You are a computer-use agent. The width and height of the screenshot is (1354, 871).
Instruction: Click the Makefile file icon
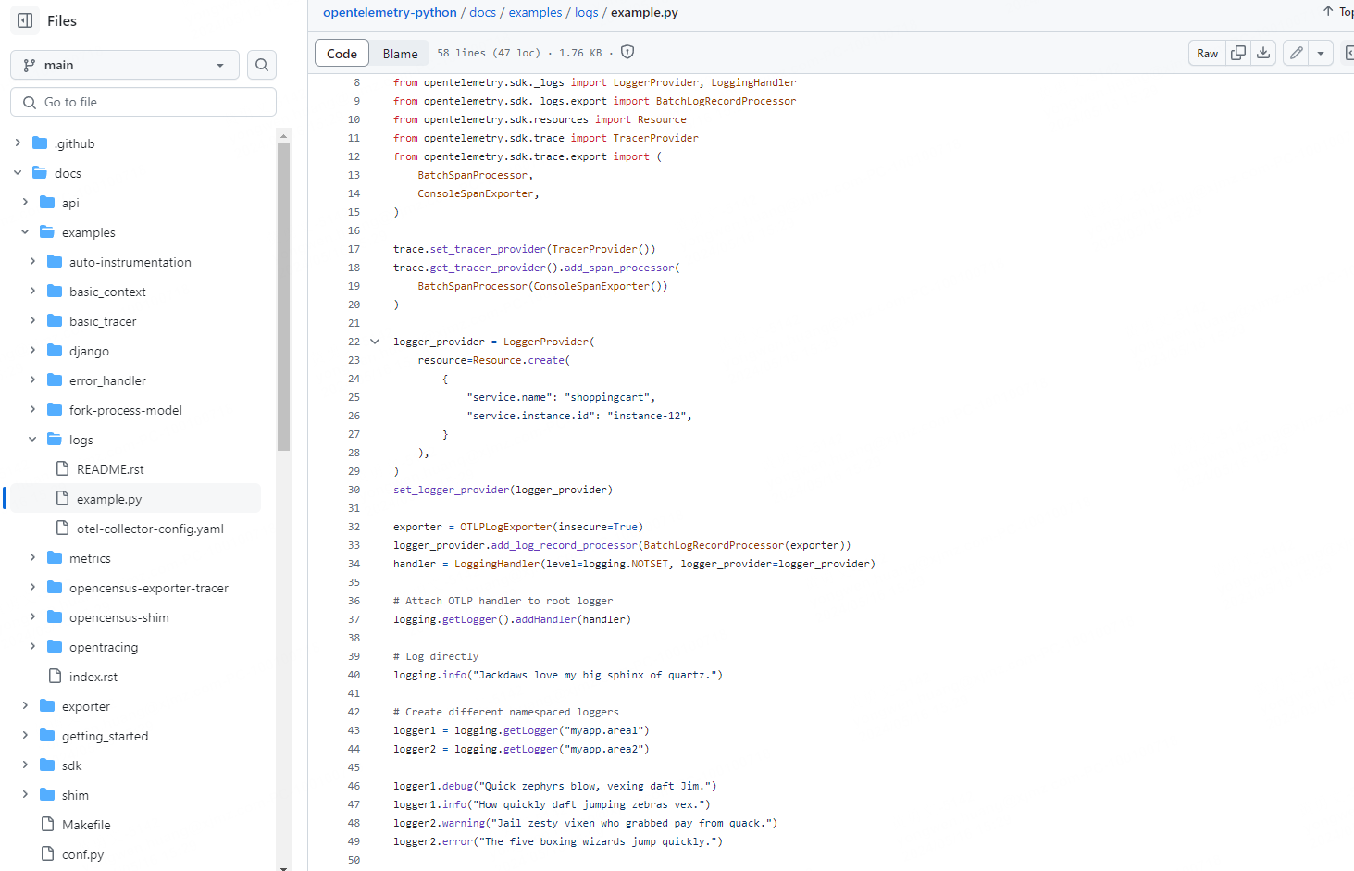48,825
